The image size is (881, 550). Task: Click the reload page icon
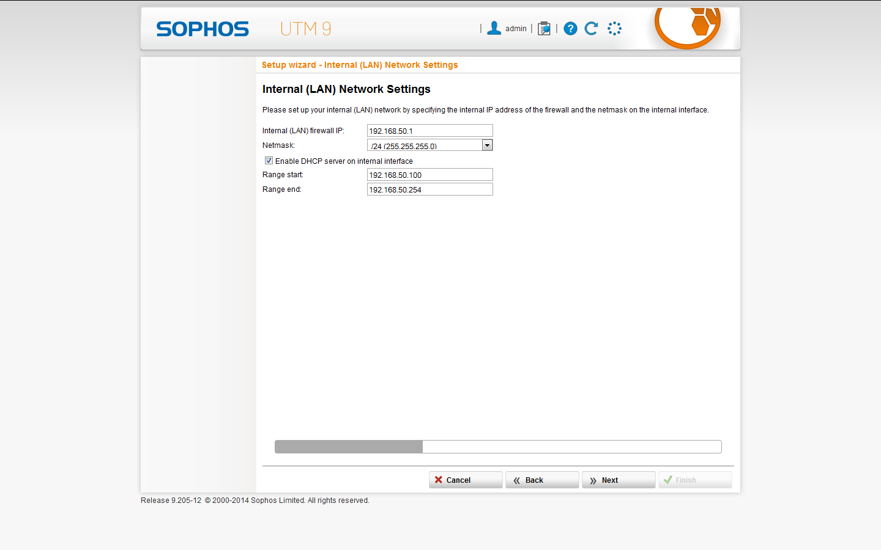point(591,29)
